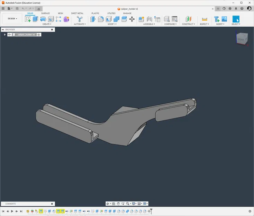Open the CONSTRUCT dropdown menu
Screen dimensions: 254x216
[x=188, y=24]
